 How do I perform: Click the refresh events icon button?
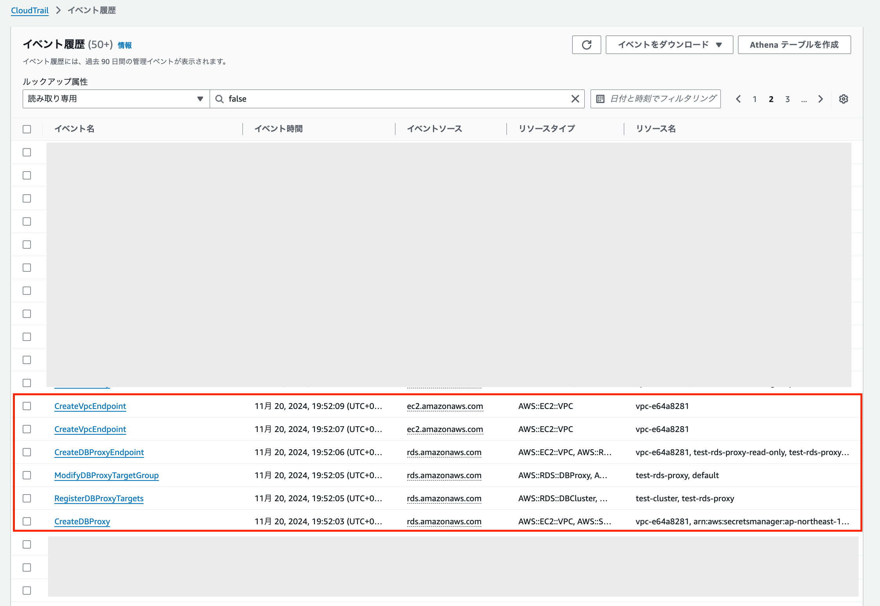(x=586, y=45)
